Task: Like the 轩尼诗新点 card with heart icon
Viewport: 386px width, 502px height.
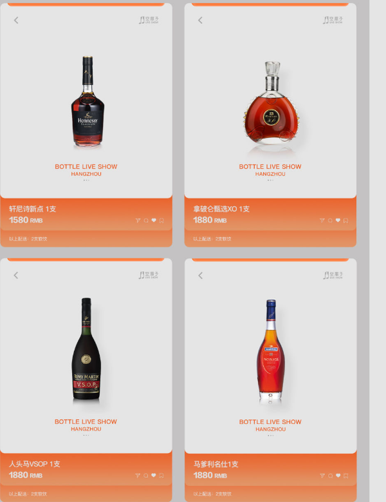Action: (154, 220)
